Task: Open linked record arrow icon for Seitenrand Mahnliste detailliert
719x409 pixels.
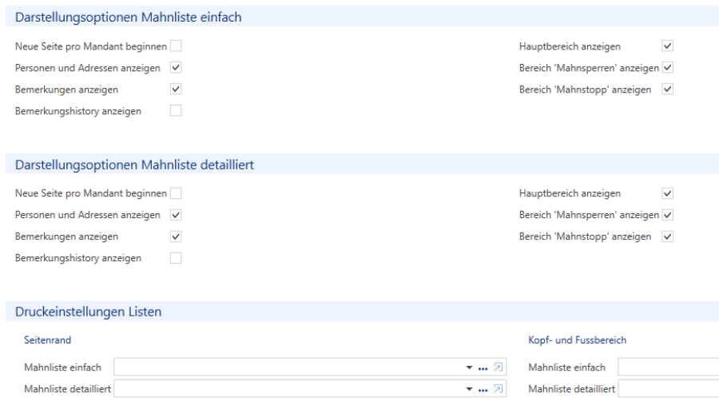Action: coord(498,388)
